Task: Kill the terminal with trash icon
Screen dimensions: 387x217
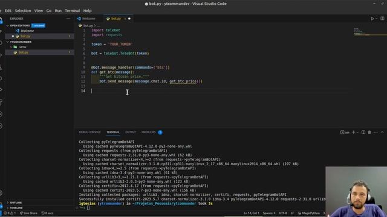Action: click(369, 133)
